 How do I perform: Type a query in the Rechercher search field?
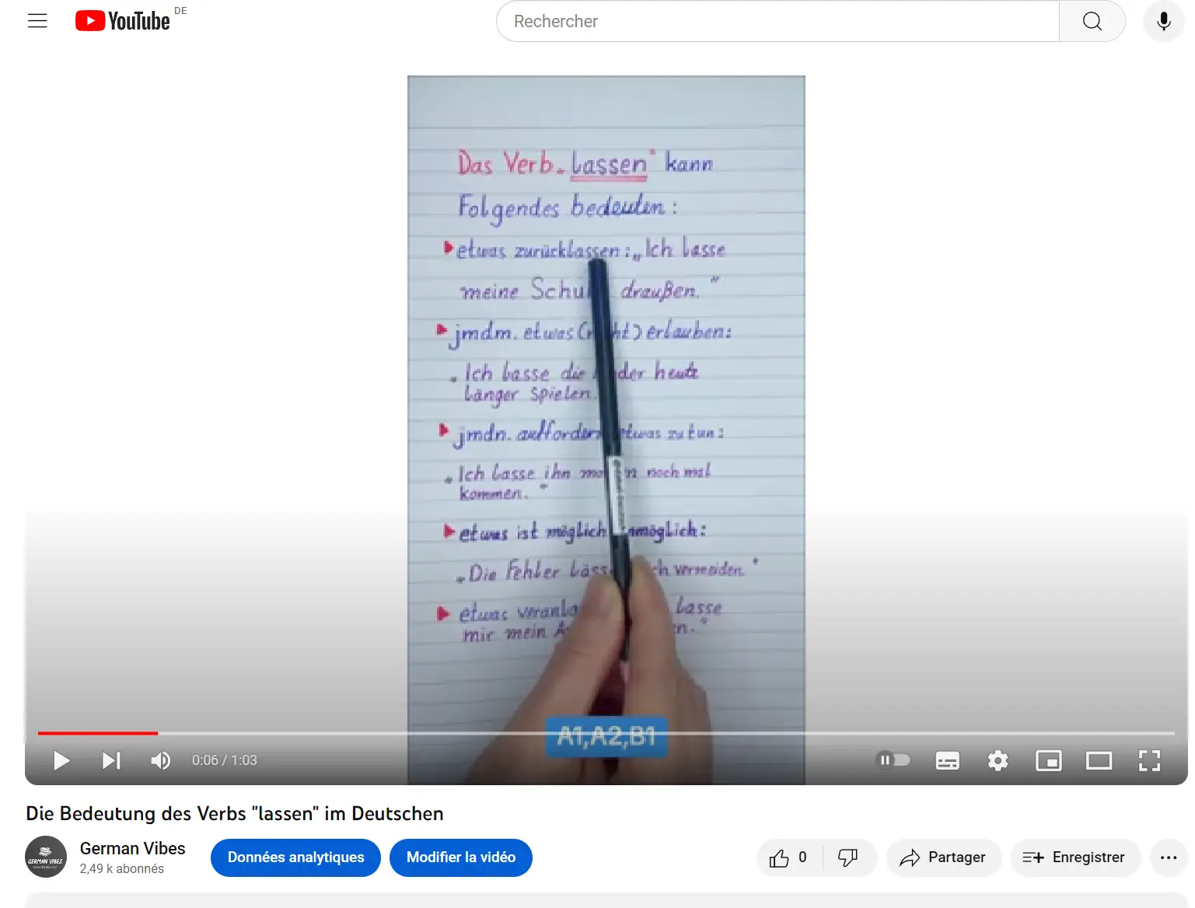tap(777, 21)
